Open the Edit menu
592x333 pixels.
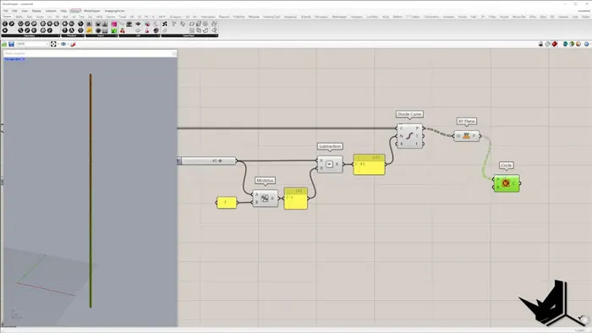click(14, 11)
